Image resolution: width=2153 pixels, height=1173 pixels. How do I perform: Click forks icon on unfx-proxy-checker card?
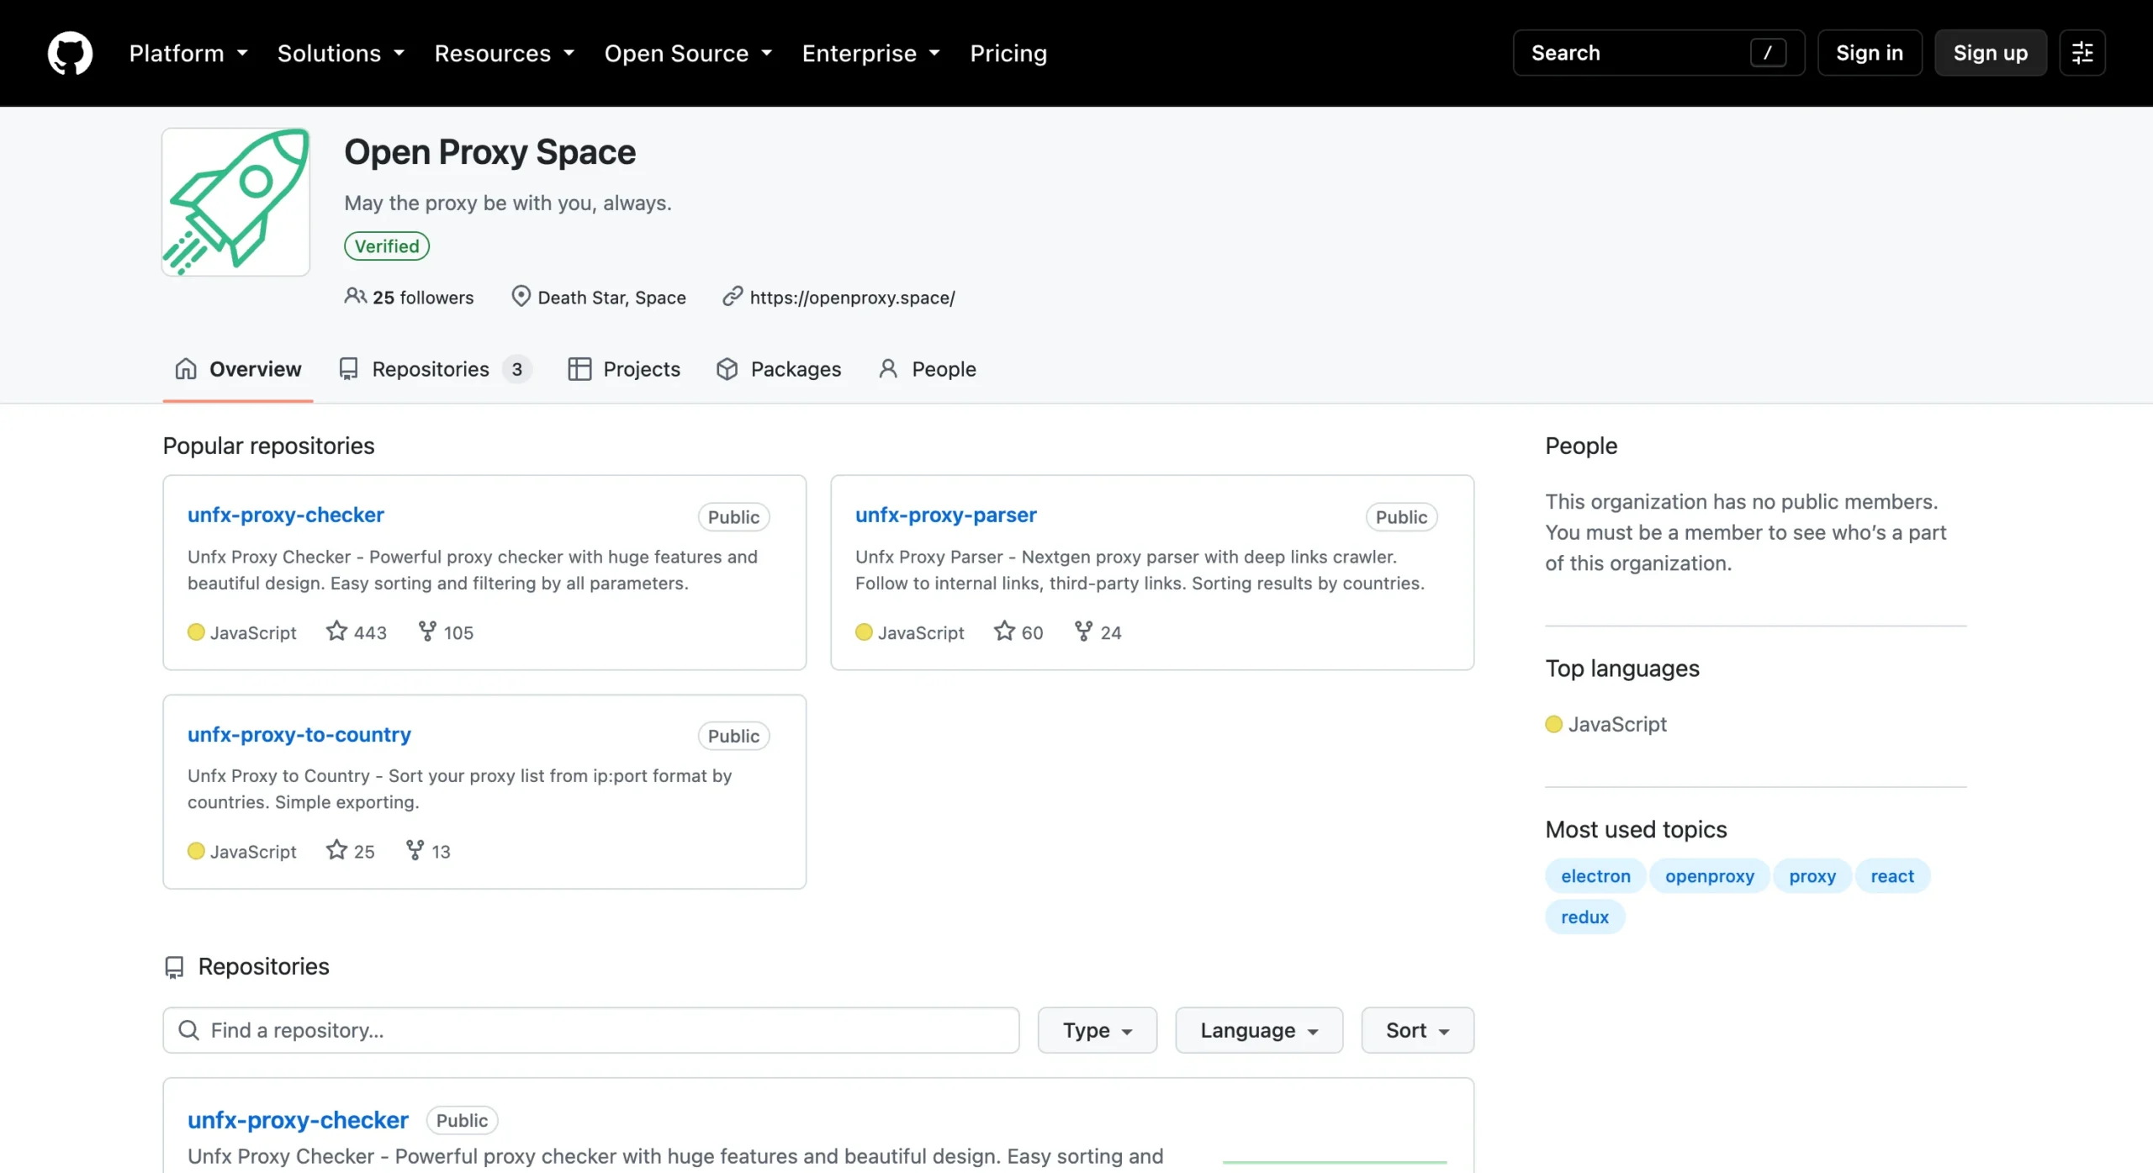[427, 631]
